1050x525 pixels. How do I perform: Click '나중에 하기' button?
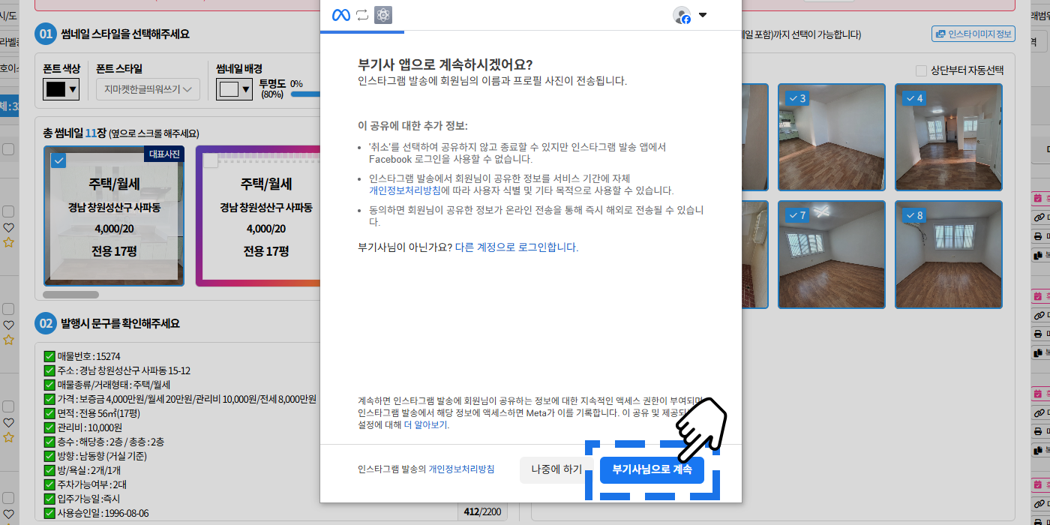556,469
